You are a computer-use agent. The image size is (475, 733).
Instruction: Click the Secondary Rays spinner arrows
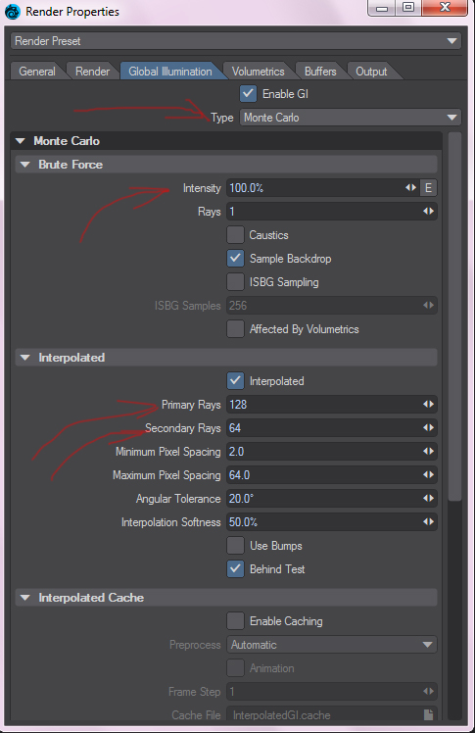pyautogui.click(x=428, y=427)
